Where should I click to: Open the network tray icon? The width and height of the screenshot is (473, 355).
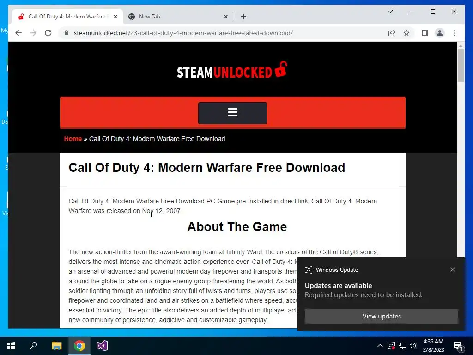(402, 346)
